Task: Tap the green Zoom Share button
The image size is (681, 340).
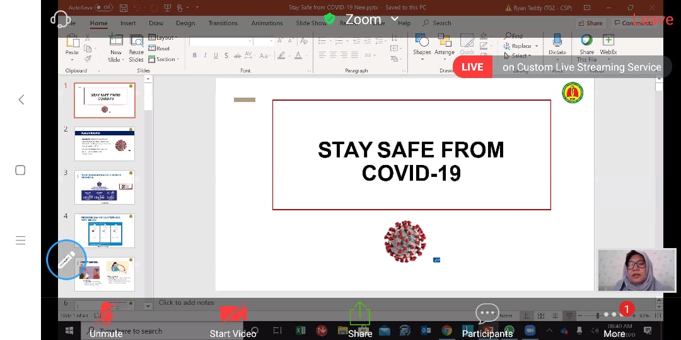Action: click(360, 320)
